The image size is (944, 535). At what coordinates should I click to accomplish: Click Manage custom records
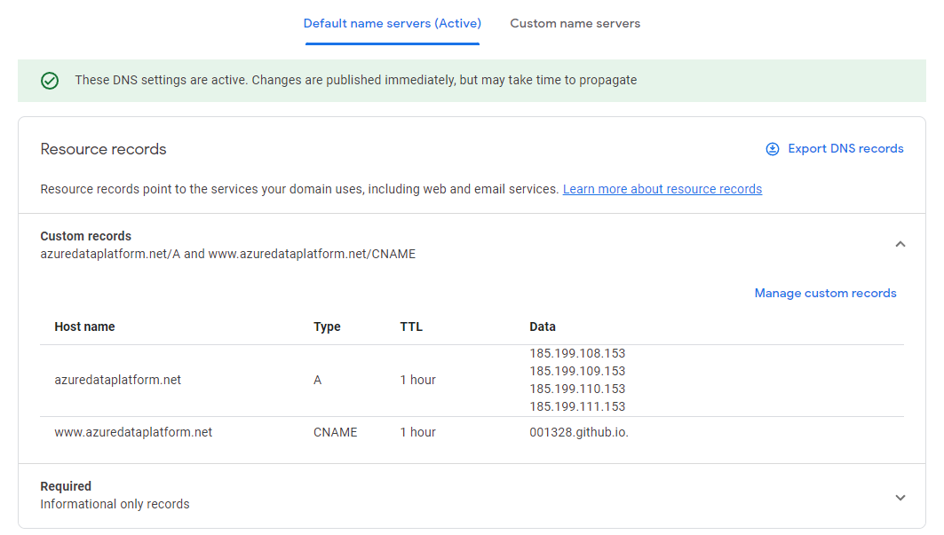(825, 293)
